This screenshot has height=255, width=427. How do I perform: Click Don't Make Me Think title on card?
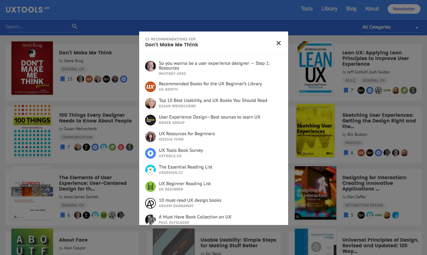point(86,53)
